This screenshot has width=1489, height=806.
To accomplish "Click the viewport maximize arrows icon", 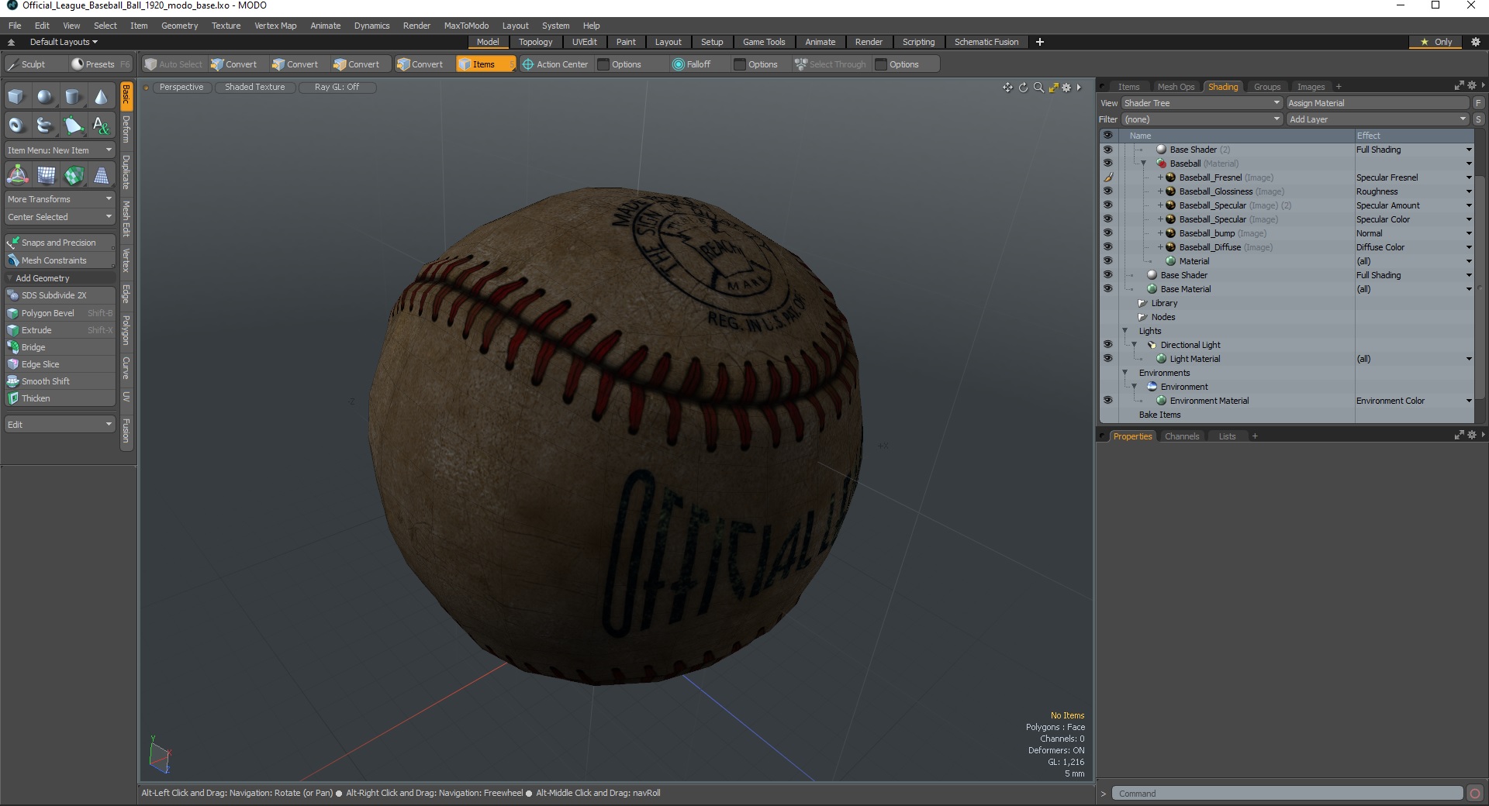I will pos(1053,88).
